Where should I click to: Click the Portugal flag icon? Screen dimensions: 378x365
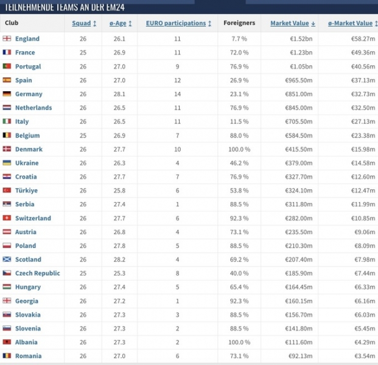(x=7, y=66)
